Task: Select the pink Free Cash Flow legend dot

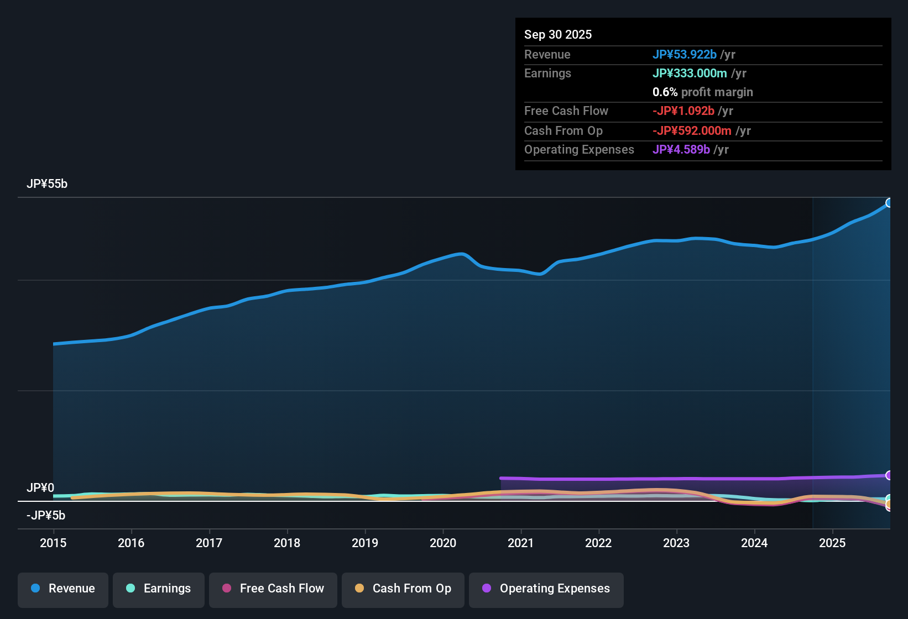Action: coord(226,589)
